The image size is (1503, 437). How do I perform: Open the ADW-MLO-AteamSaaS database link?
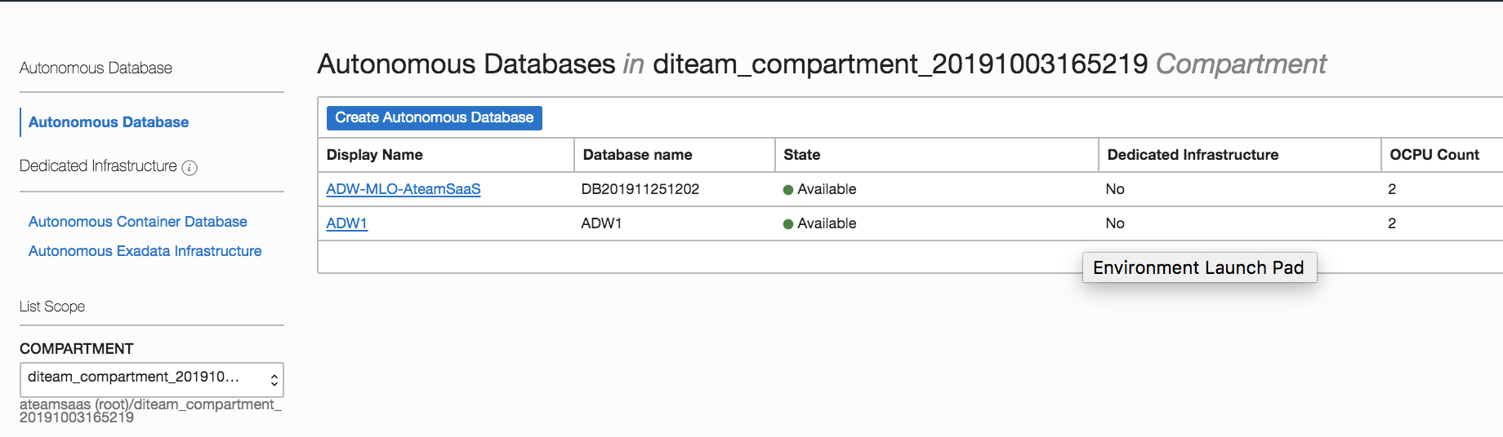point(403,189)
